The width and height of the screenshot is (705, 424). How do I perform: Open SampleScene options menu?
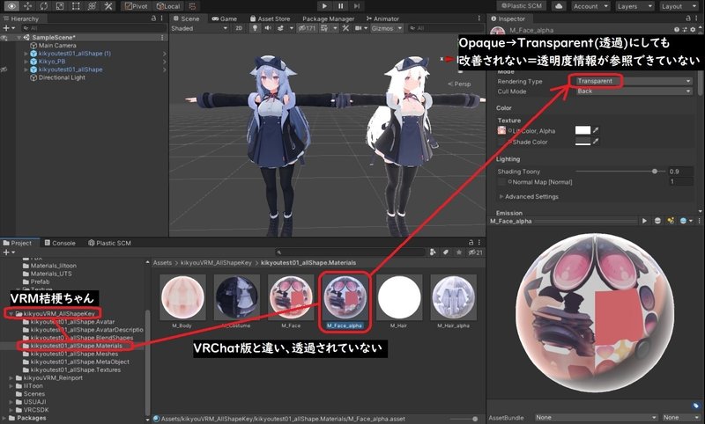(x=162, y=38)
